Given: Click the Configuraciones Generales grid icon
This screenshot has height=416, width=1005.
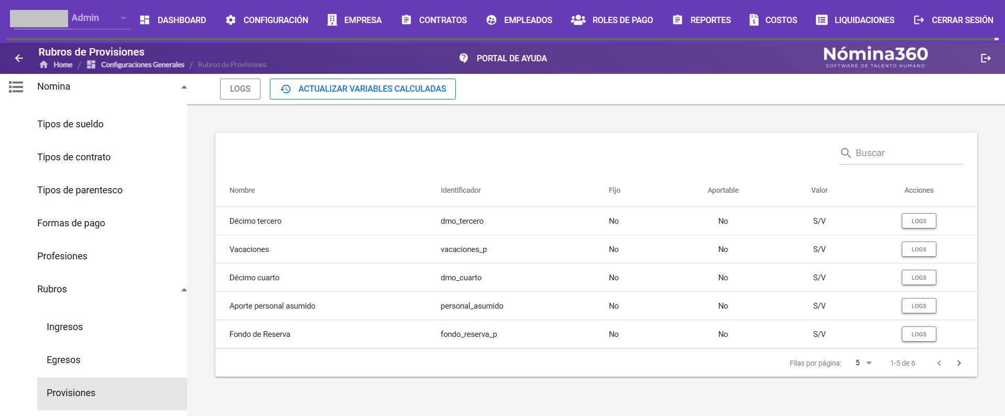Looking at the screenshot, I should click(x=91, y=64).
